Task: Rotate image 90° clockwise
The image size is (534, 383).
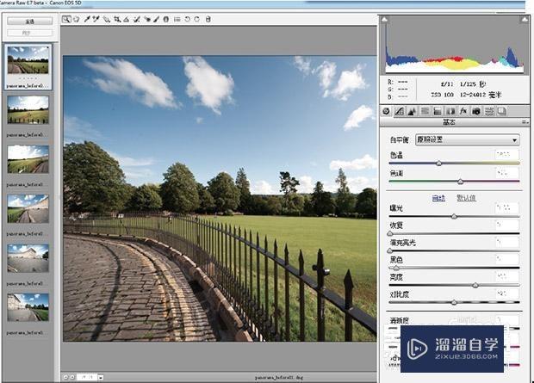Action: [x=197, y=18]
